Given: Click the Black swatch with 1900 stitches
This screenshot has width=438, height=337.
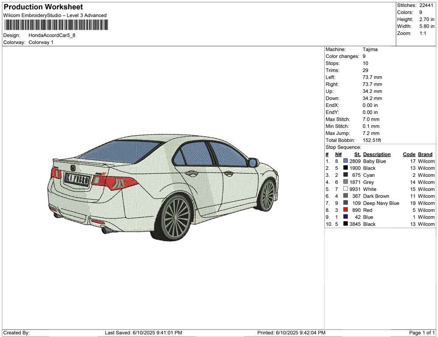Looking at the screenshot, I should (x=346, y=168).
